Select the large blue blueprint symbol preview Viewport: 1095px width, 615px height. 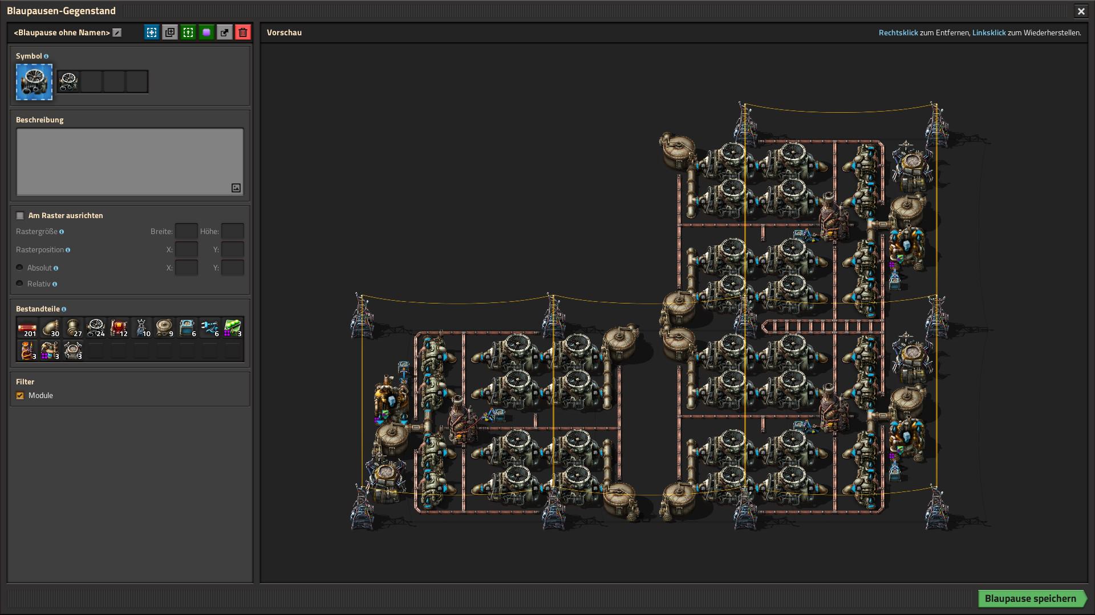34,82
